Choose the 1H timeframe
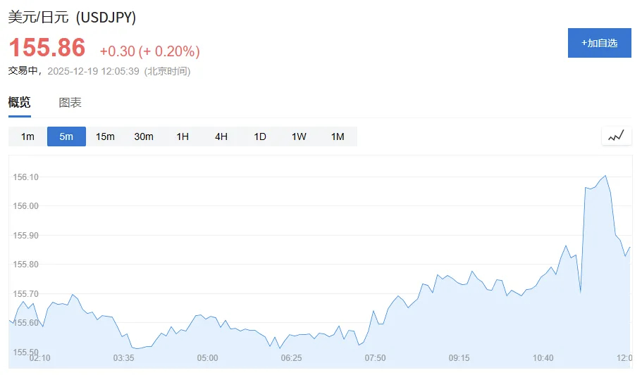 (183, 136)
